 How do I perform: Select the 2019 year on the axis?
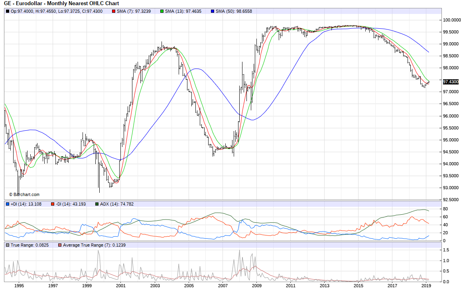[426, 286]
